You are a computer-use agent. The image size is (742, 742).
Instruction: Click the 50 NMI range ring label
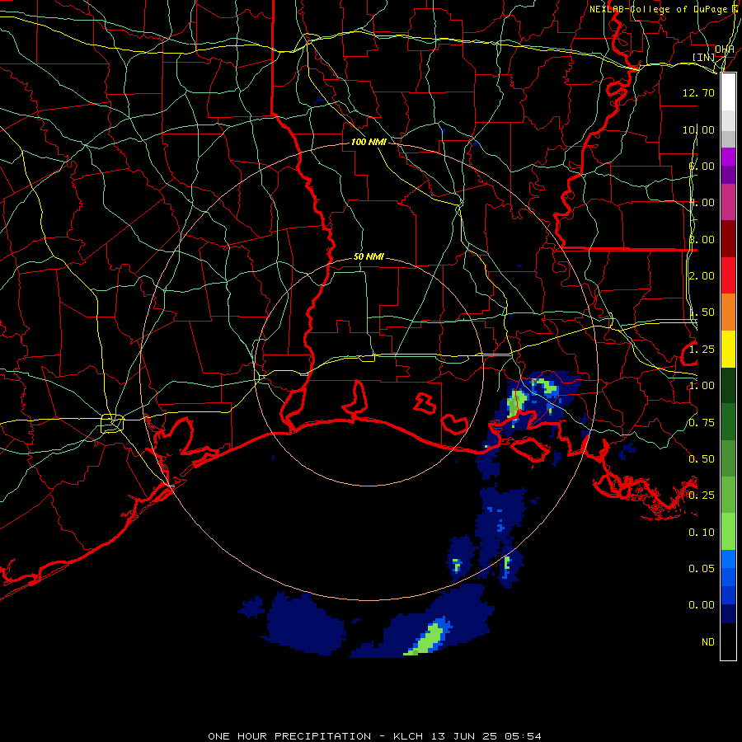pyautogui.click(x=369, y=257)
